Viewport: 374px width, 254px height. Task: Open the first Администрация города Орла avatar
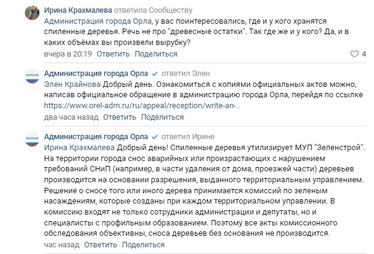pyautogui.click(x=32, y=76)
